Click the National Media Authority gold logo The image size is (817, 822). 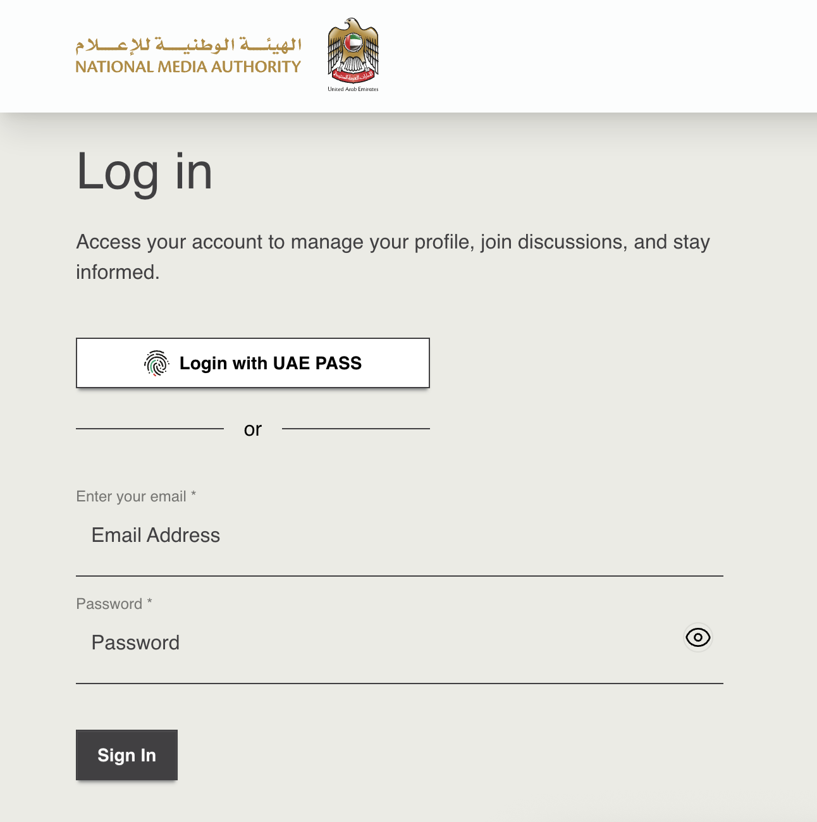[188, 54]
